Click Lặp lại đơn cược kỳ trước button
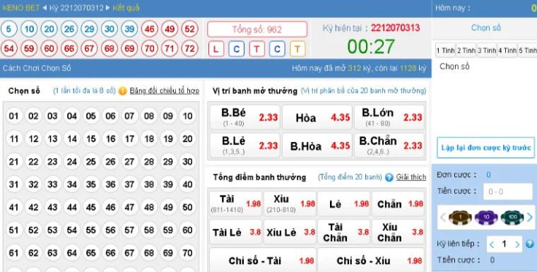 tap(485, 148)
